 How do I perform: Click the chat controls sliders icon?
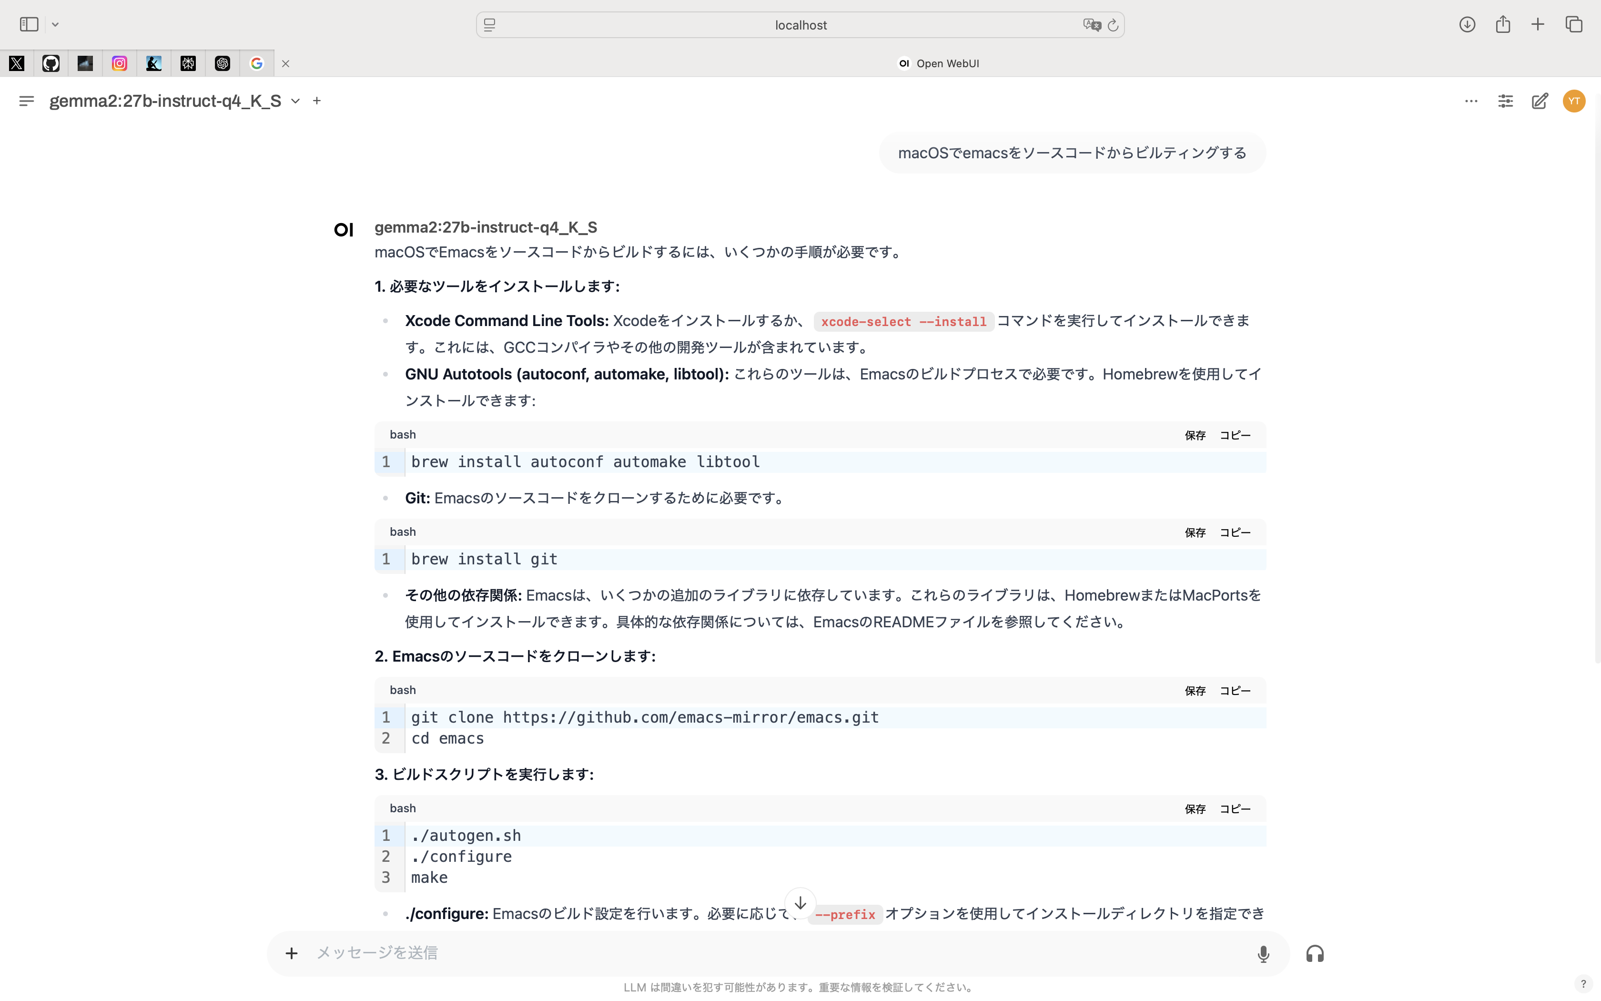[x=1505, y=101]
